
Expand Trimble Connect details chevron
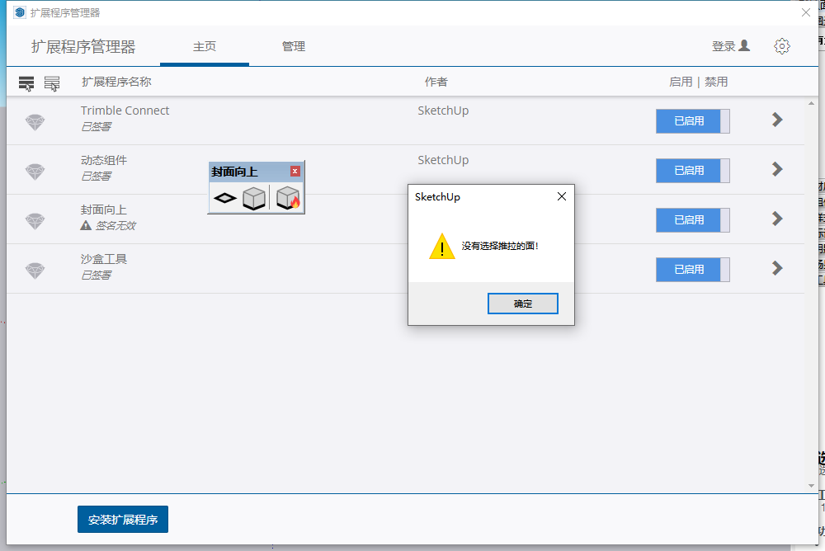(x=776, y=120)
